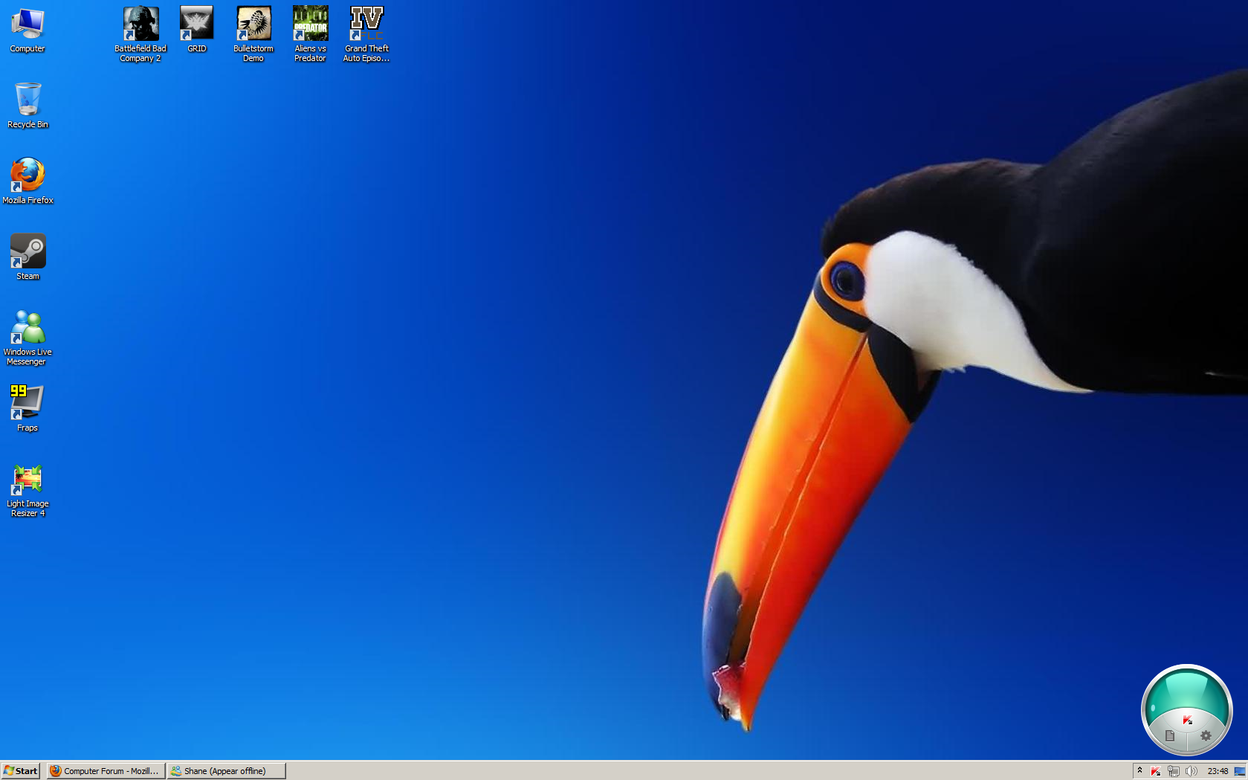Screen dimensions: 1248x780
Task: Launch Mozilla Firefox from desktop
Action: pos(28,181)
